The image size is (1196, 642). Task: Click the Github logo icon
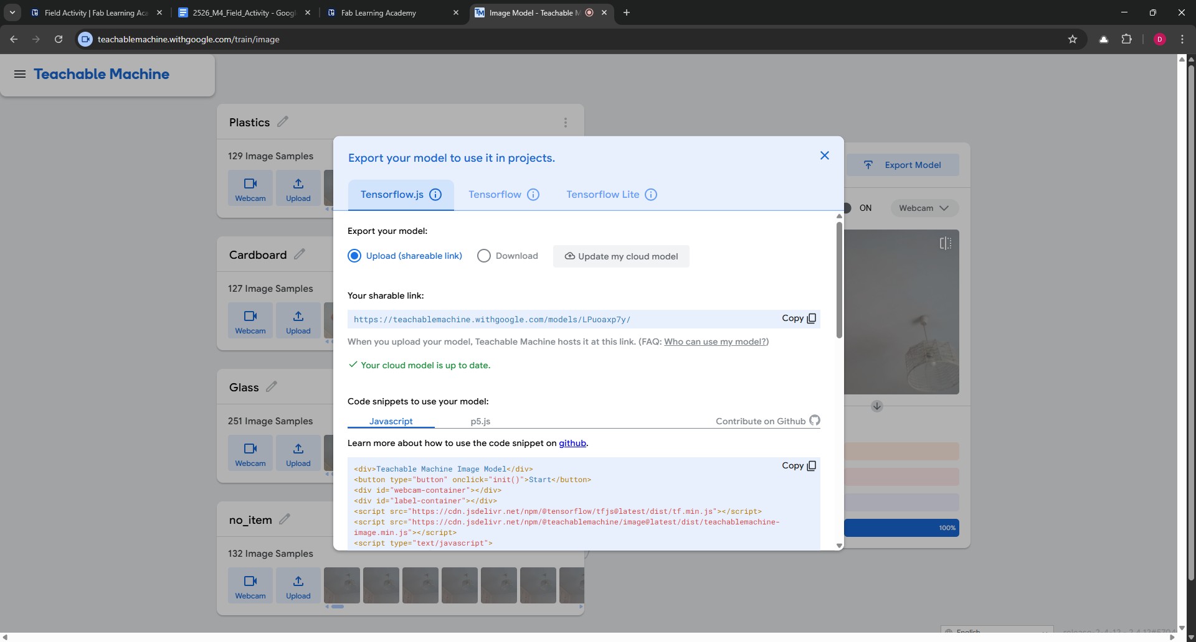(815, 421)
